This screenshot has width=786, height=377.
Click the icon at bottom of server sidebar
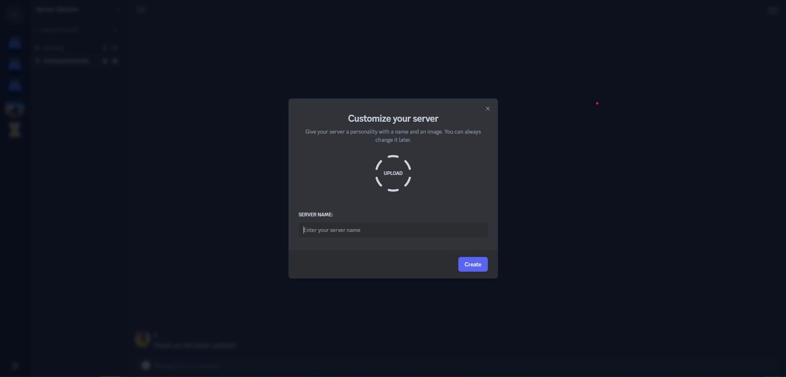click(15, 366)
